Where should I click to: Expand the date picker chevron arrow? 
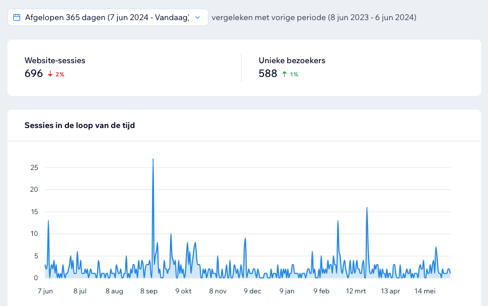coord(197,17)
